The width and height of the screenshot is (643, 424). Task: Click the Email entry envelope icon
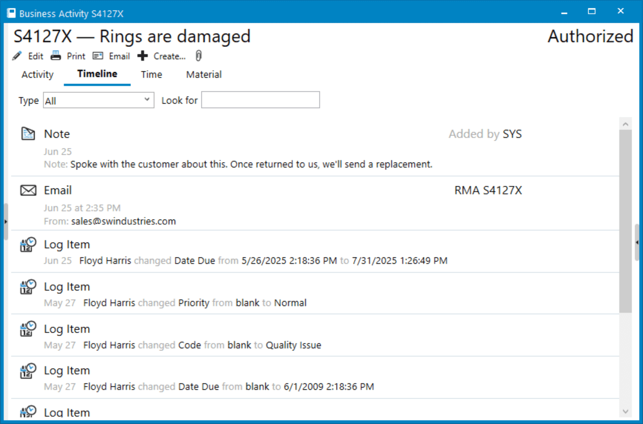28,190
